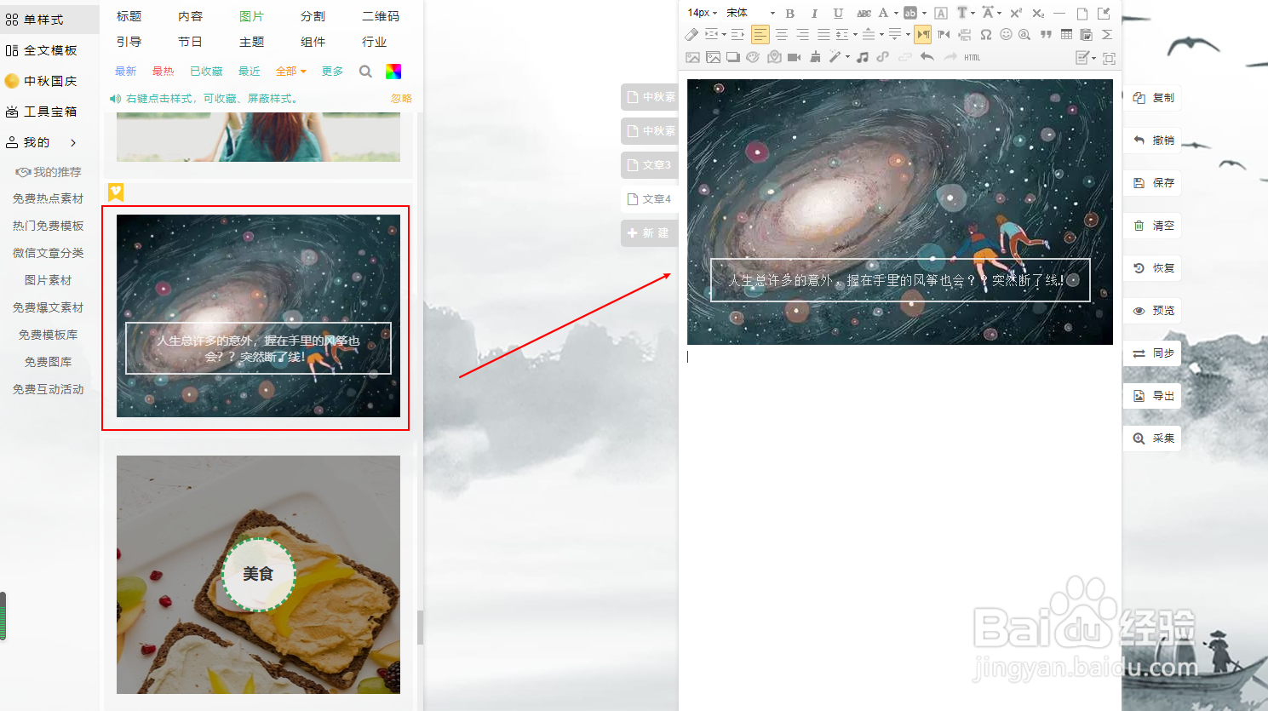Expand the edit notes dropdown

coord(1093,58)
